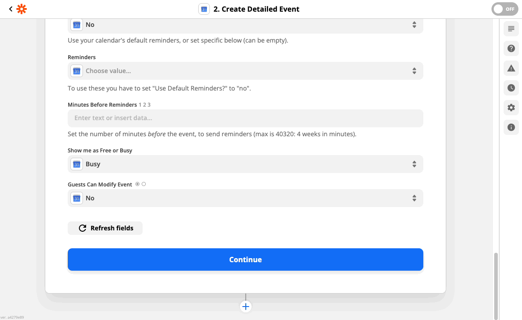
Task: Open the info details icon in sidebar
Action: point(511,127)
